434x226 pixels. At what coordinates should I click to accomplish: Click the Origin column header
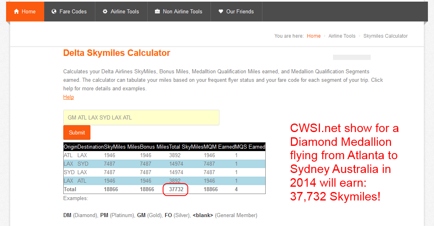(70, 147)
